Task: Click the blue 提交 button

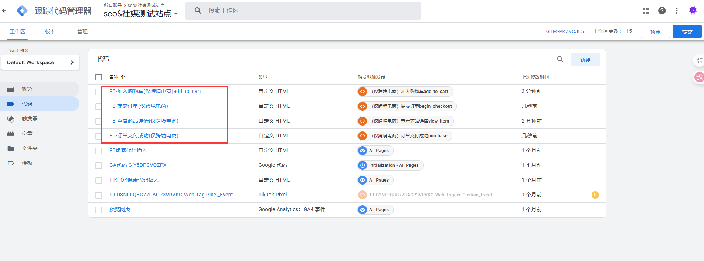Action: point(687,31)
